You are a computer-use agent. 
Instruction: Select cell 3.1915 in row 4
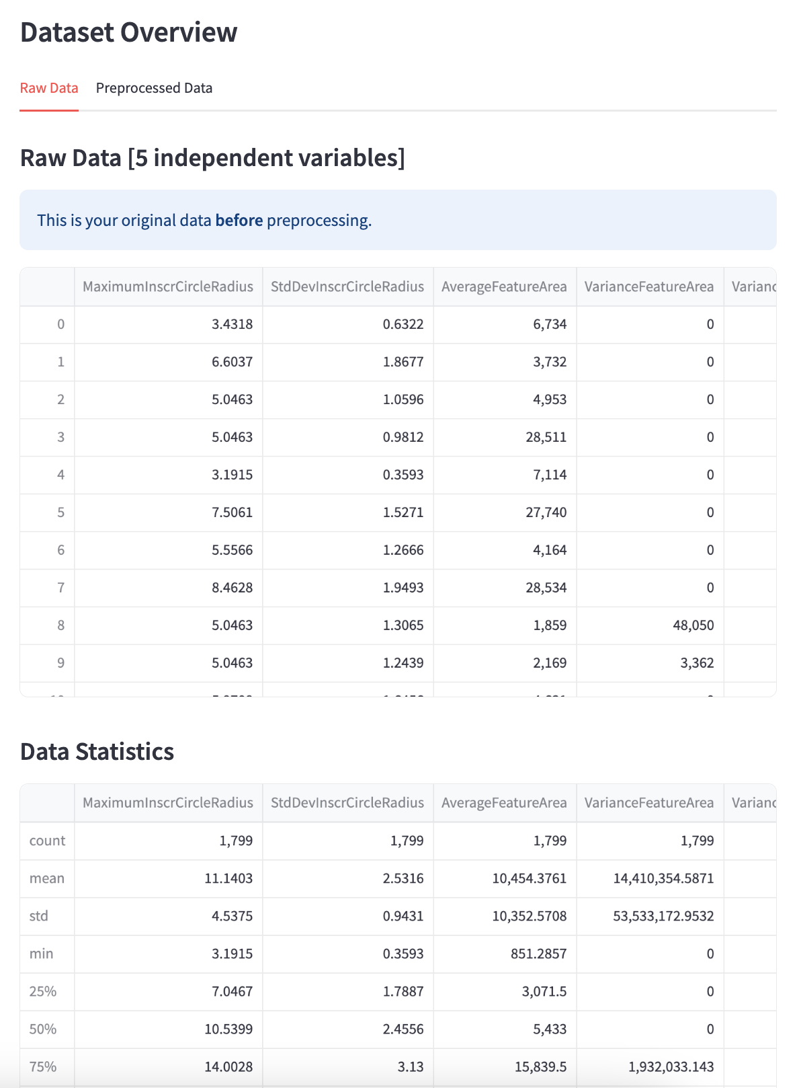[168, 475]
